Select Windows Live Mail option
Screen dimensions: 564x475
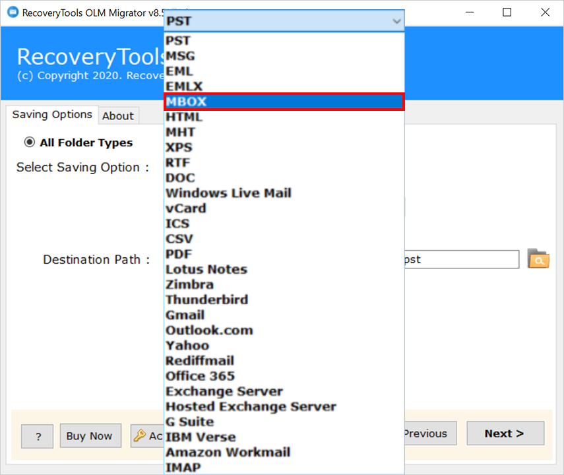(284, 193)
